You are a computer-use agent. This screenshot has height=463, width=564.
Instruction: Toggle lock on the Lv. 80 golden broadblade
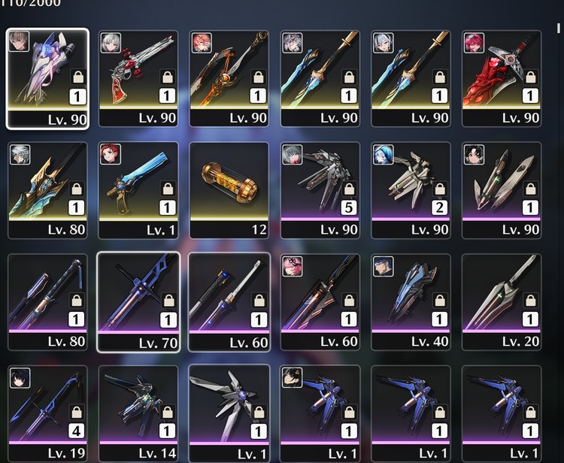[76, 189]
